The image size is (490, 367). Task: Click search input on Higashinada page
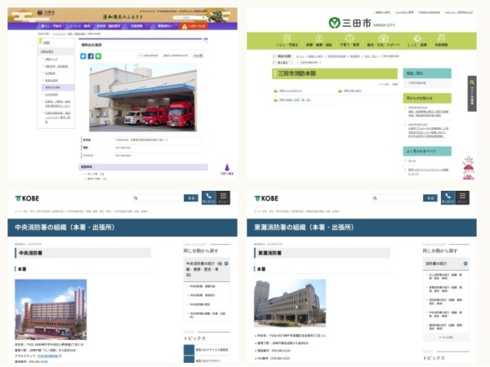click(398, 198)
